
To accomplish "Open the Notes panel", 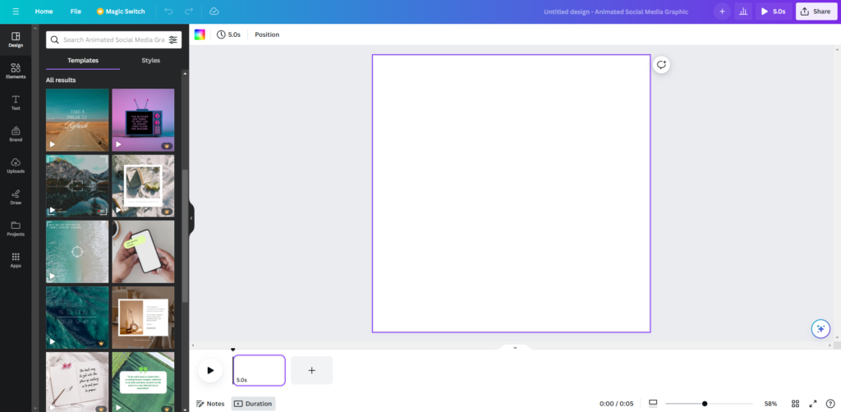I will [x=210, y=404].
